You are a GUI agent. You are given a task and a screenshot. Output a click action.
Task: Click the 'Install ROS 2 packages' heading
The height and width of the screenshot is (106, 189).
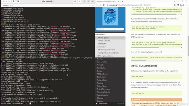pyautogui.click(x=144, y=66)
